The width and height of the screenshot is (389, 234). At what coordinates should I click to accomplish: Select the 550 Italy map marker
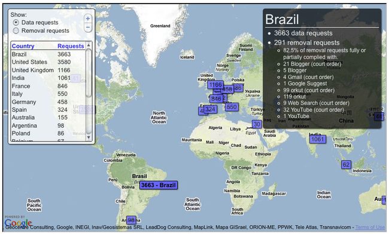232,107
